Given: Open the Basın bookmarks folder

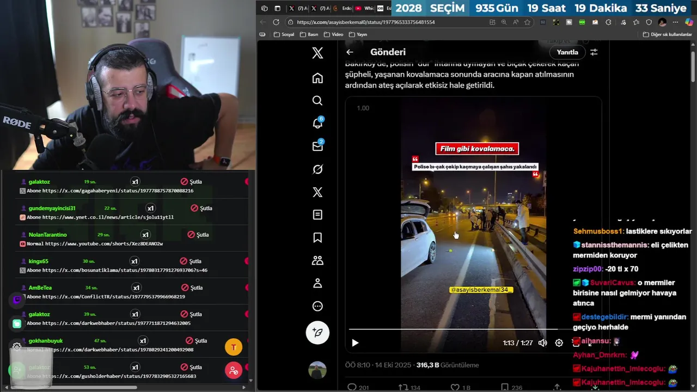Looking at the screenshot, I should point(309,34).
